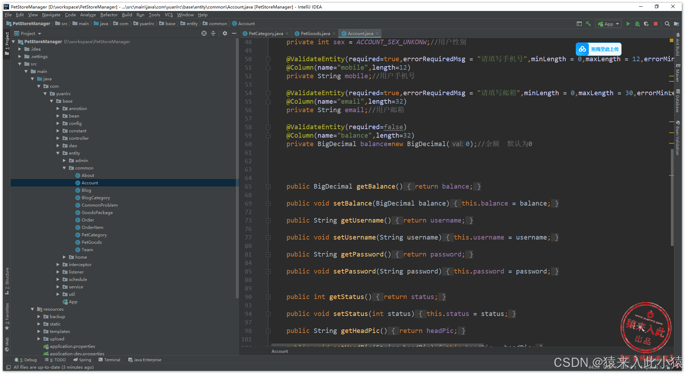Toggle the Web tool window button

click(7, 344)
